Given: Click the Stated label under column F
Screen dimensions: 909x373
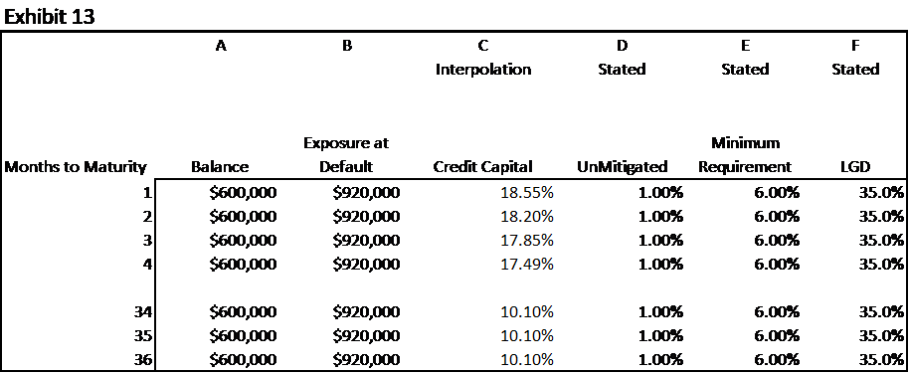Looking at the screenshot, I should pyautogui.click(x=855, y=70).
